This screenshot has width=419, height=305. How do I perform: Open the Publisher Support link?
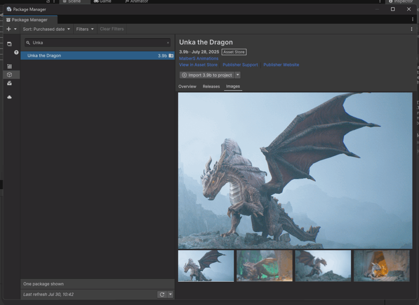240,65
